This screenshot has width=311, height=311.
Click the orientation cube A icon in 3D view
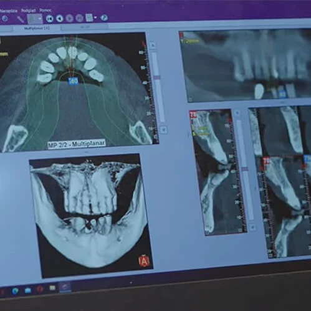tap(144, 261)
